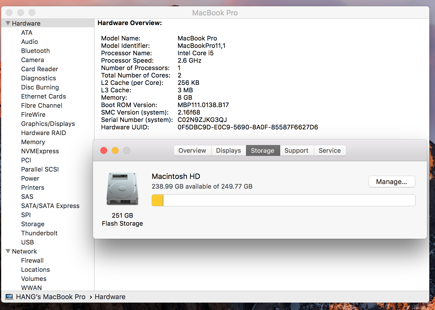Click HANG's MacBook Pro in path bar
Image resolution: width=435 pixels, height=310 pixels.
(51, 297)
